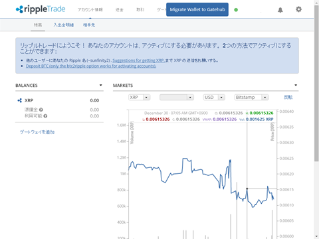Click the scrollbar down arrow
319x239 pixels.
(316, 236)
